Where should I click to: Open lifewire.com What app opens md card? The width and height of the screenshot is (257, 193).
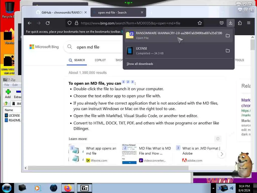coord(93,154)
